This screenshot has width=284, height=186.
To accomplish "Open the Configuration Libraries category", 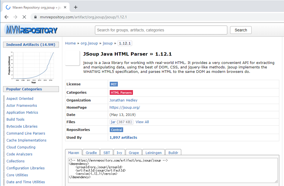I will pyautogui.click(x=25, y=168).
